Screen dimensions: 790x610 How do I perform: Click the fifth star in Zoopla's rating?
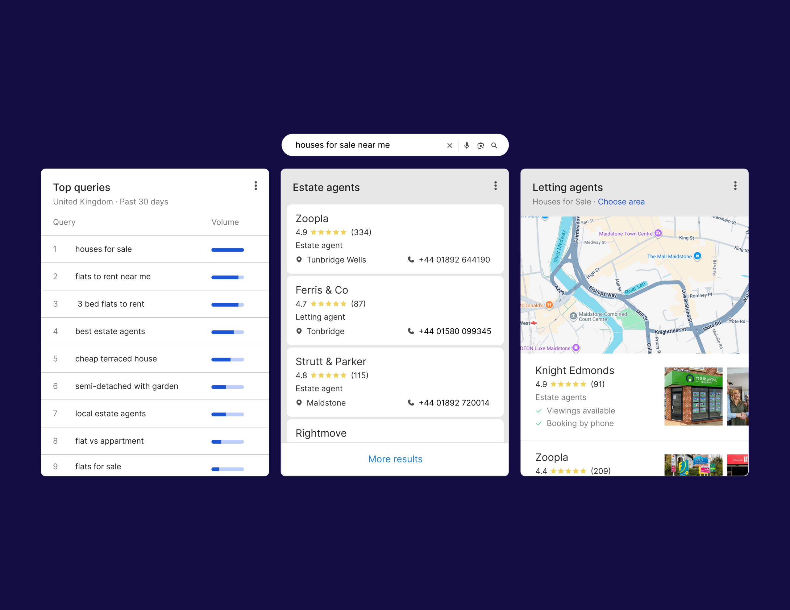pos(344,232)
